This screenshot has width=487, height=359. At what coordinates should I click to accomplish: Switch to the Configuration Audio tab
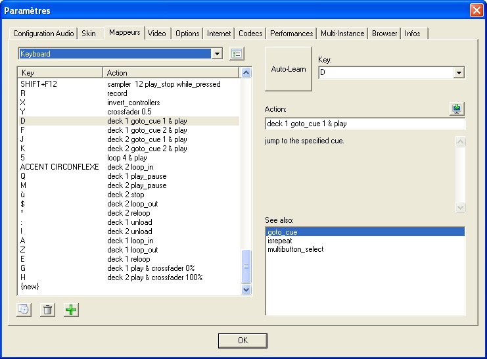point(43,34)
